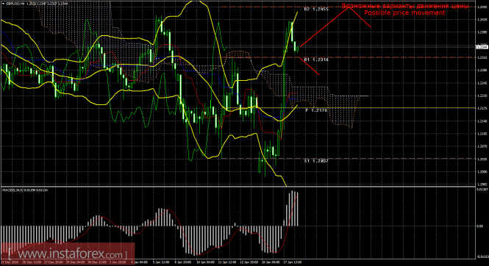Click the tallest MACD histogram bar
The width and height of the screenshot is (489, 266).
293,208
